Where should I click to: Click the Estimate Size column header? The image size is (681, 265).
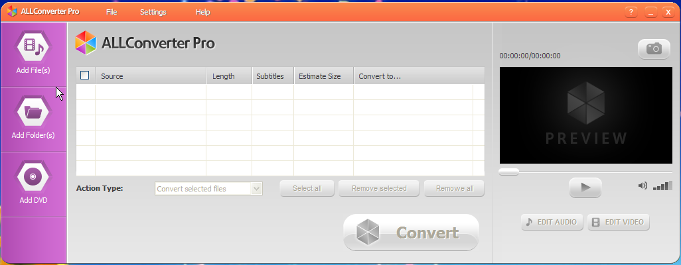[324, 76]
